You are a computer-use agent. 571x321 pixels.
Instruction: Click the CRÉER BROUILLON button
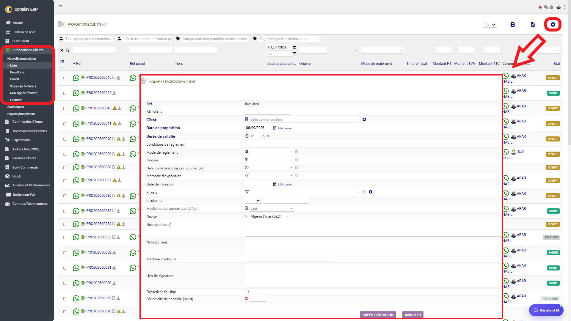(x=378, y=315)
